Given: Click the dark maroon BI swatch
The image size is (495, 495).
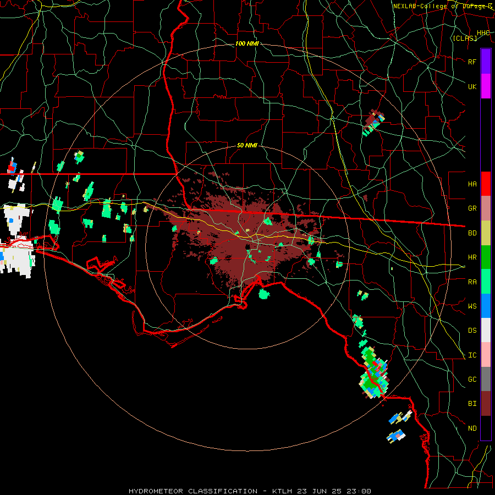Looking at the screenshot, I should [486, 404].
